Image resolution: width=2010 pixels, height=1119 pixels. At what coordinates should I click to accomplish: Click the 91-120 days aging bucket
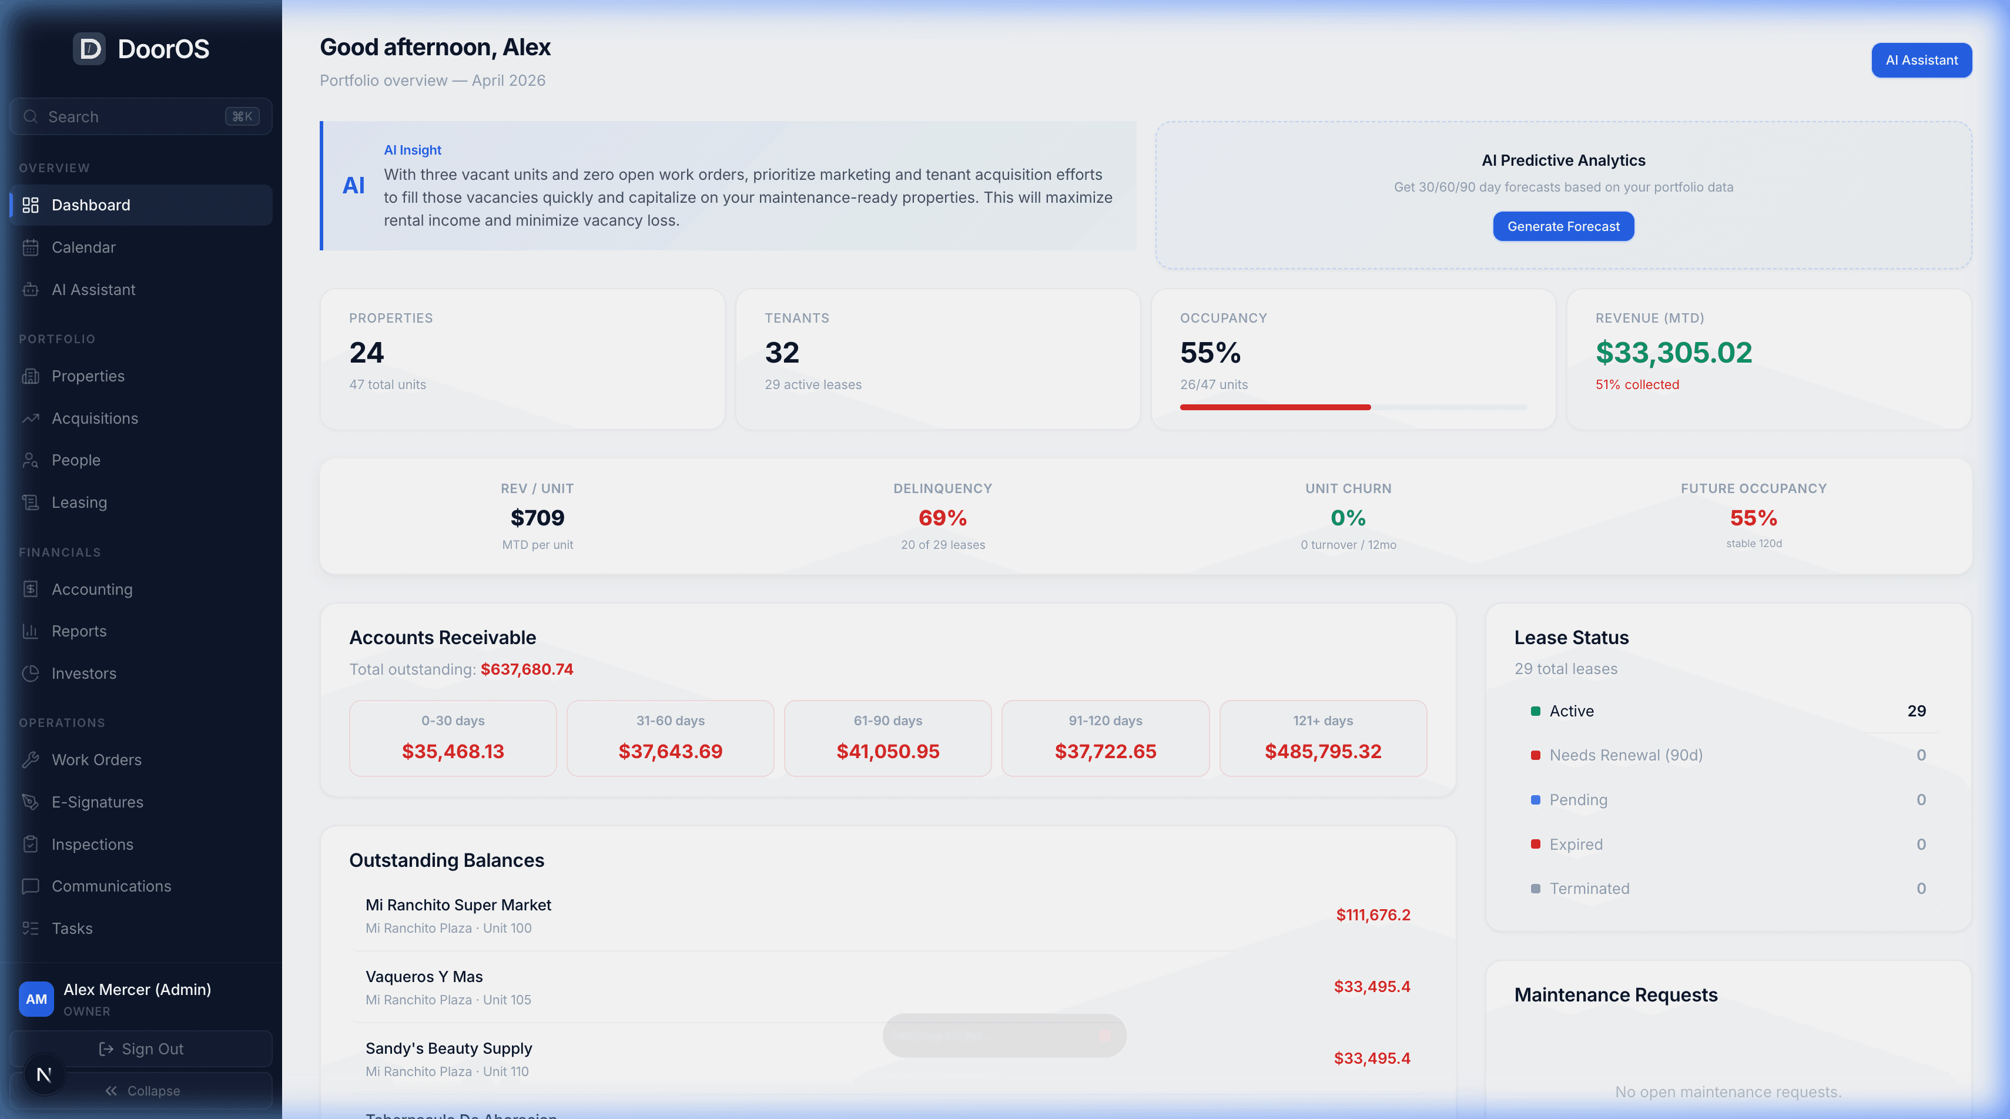1105,738
